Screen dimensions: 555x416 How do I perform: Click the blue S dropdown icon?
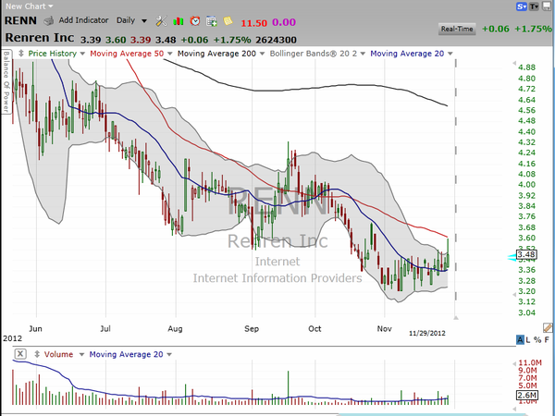click(522, 6)
